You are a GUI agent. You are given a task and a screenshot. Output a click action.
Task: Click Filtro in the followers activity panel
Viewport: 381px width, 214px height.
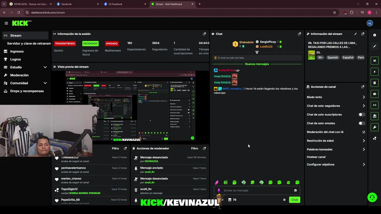[115, 148]
